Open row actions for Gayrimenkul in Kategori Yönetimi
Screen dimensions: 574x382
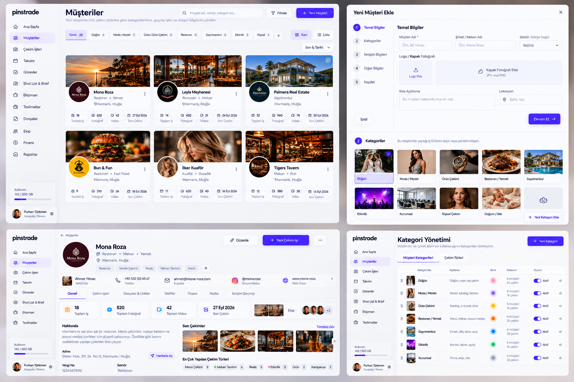(x=560, y=332)
